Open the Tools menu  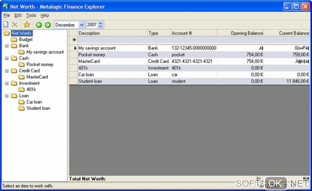click(x=31, y=15)
